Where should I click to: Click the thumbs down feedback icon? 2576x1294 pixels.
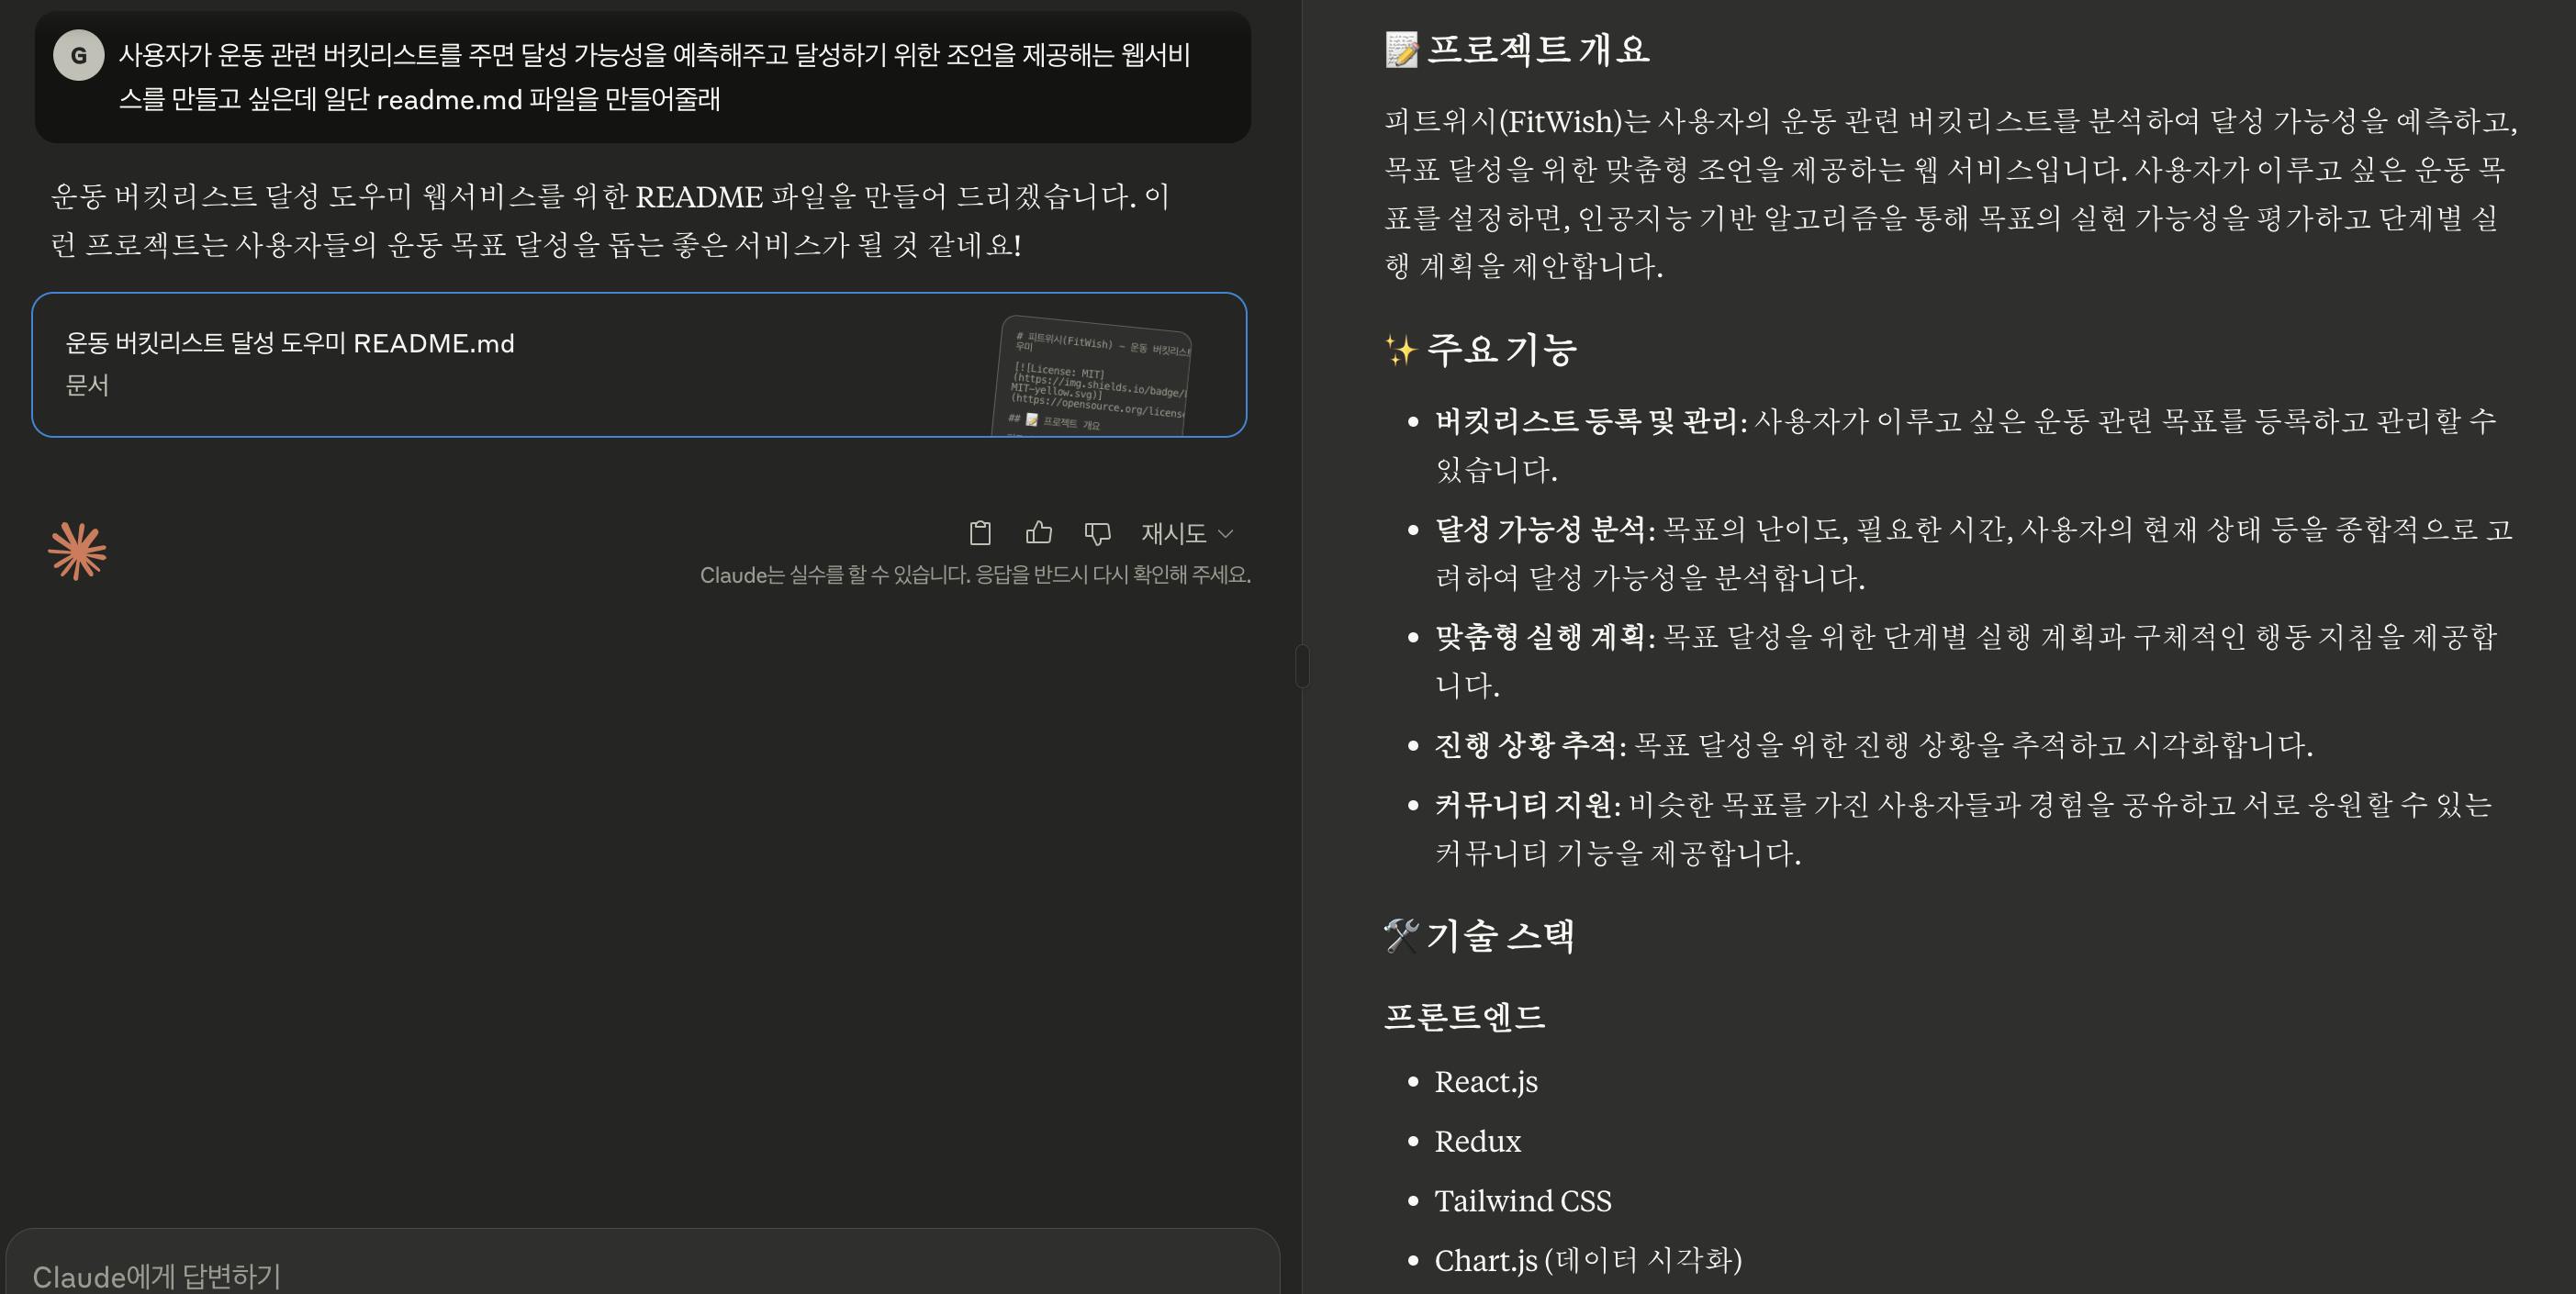1097,533
